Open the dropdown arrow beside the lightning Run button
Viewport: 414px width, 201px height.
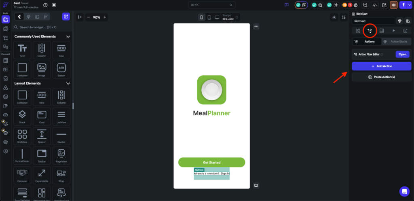410,5
